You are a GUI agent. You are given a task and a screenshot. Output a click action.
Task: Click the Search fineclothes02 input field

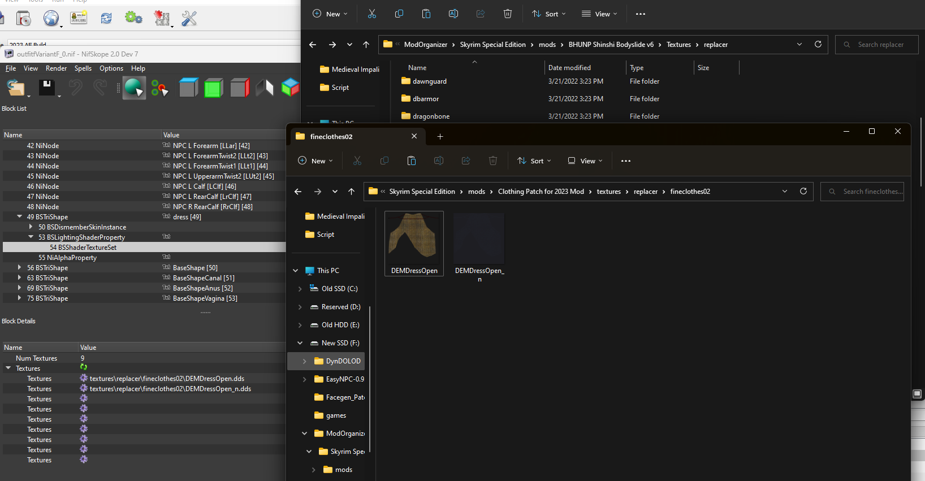862,192
